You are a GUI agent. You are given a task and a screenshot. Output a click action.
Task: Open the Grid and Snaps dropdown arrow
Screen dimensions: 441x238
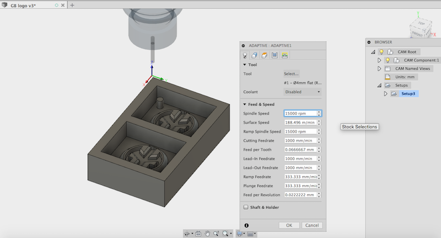point(255,234)
